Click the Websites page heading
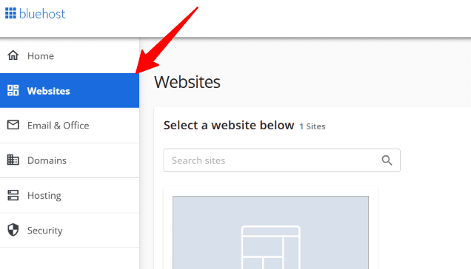Viewport: 471px width, 269px height. click(x=187, y=82)
